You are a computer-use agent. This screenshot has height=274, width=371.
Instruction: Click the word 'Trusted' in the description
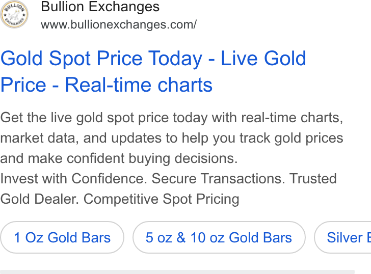coord(313,178)
